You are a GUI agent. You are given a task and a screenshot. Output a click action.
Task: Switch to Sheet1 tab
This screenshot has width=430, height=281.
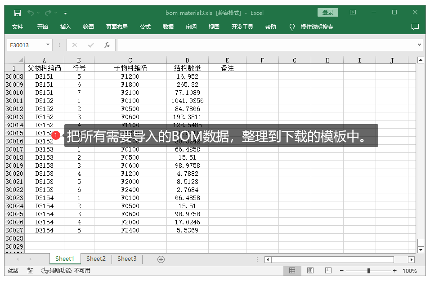pos(65,259)
